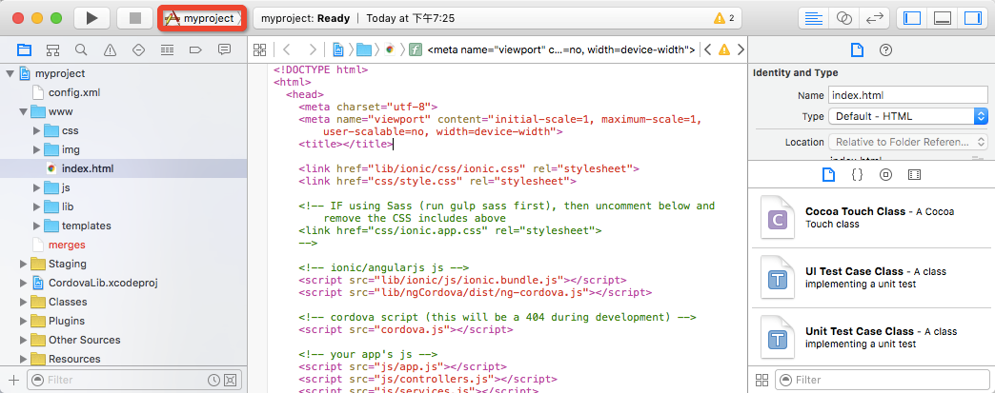This screenshot has height=393, width=995.
Task: Open the Issue navigator
Action: 110,49
